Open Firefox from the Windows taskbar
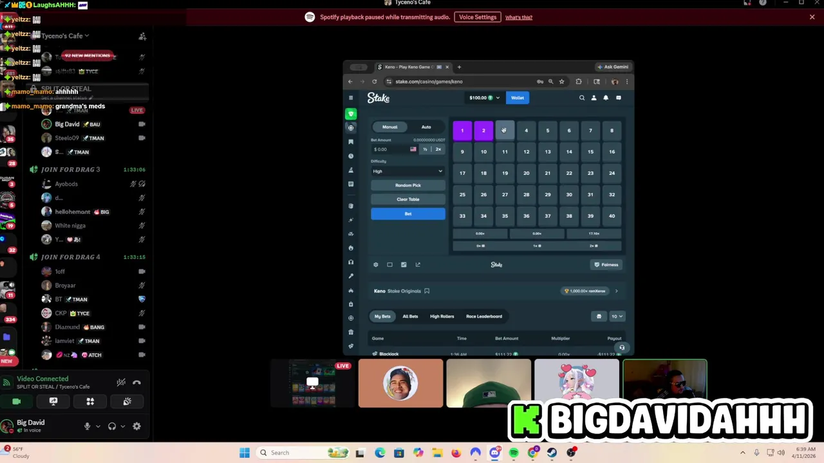 pyautogui.click(x=456, y=453)
